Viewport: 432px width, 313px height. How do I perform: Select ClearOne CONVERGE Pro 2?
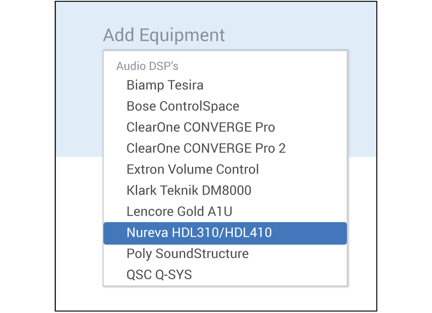[206, 148]
